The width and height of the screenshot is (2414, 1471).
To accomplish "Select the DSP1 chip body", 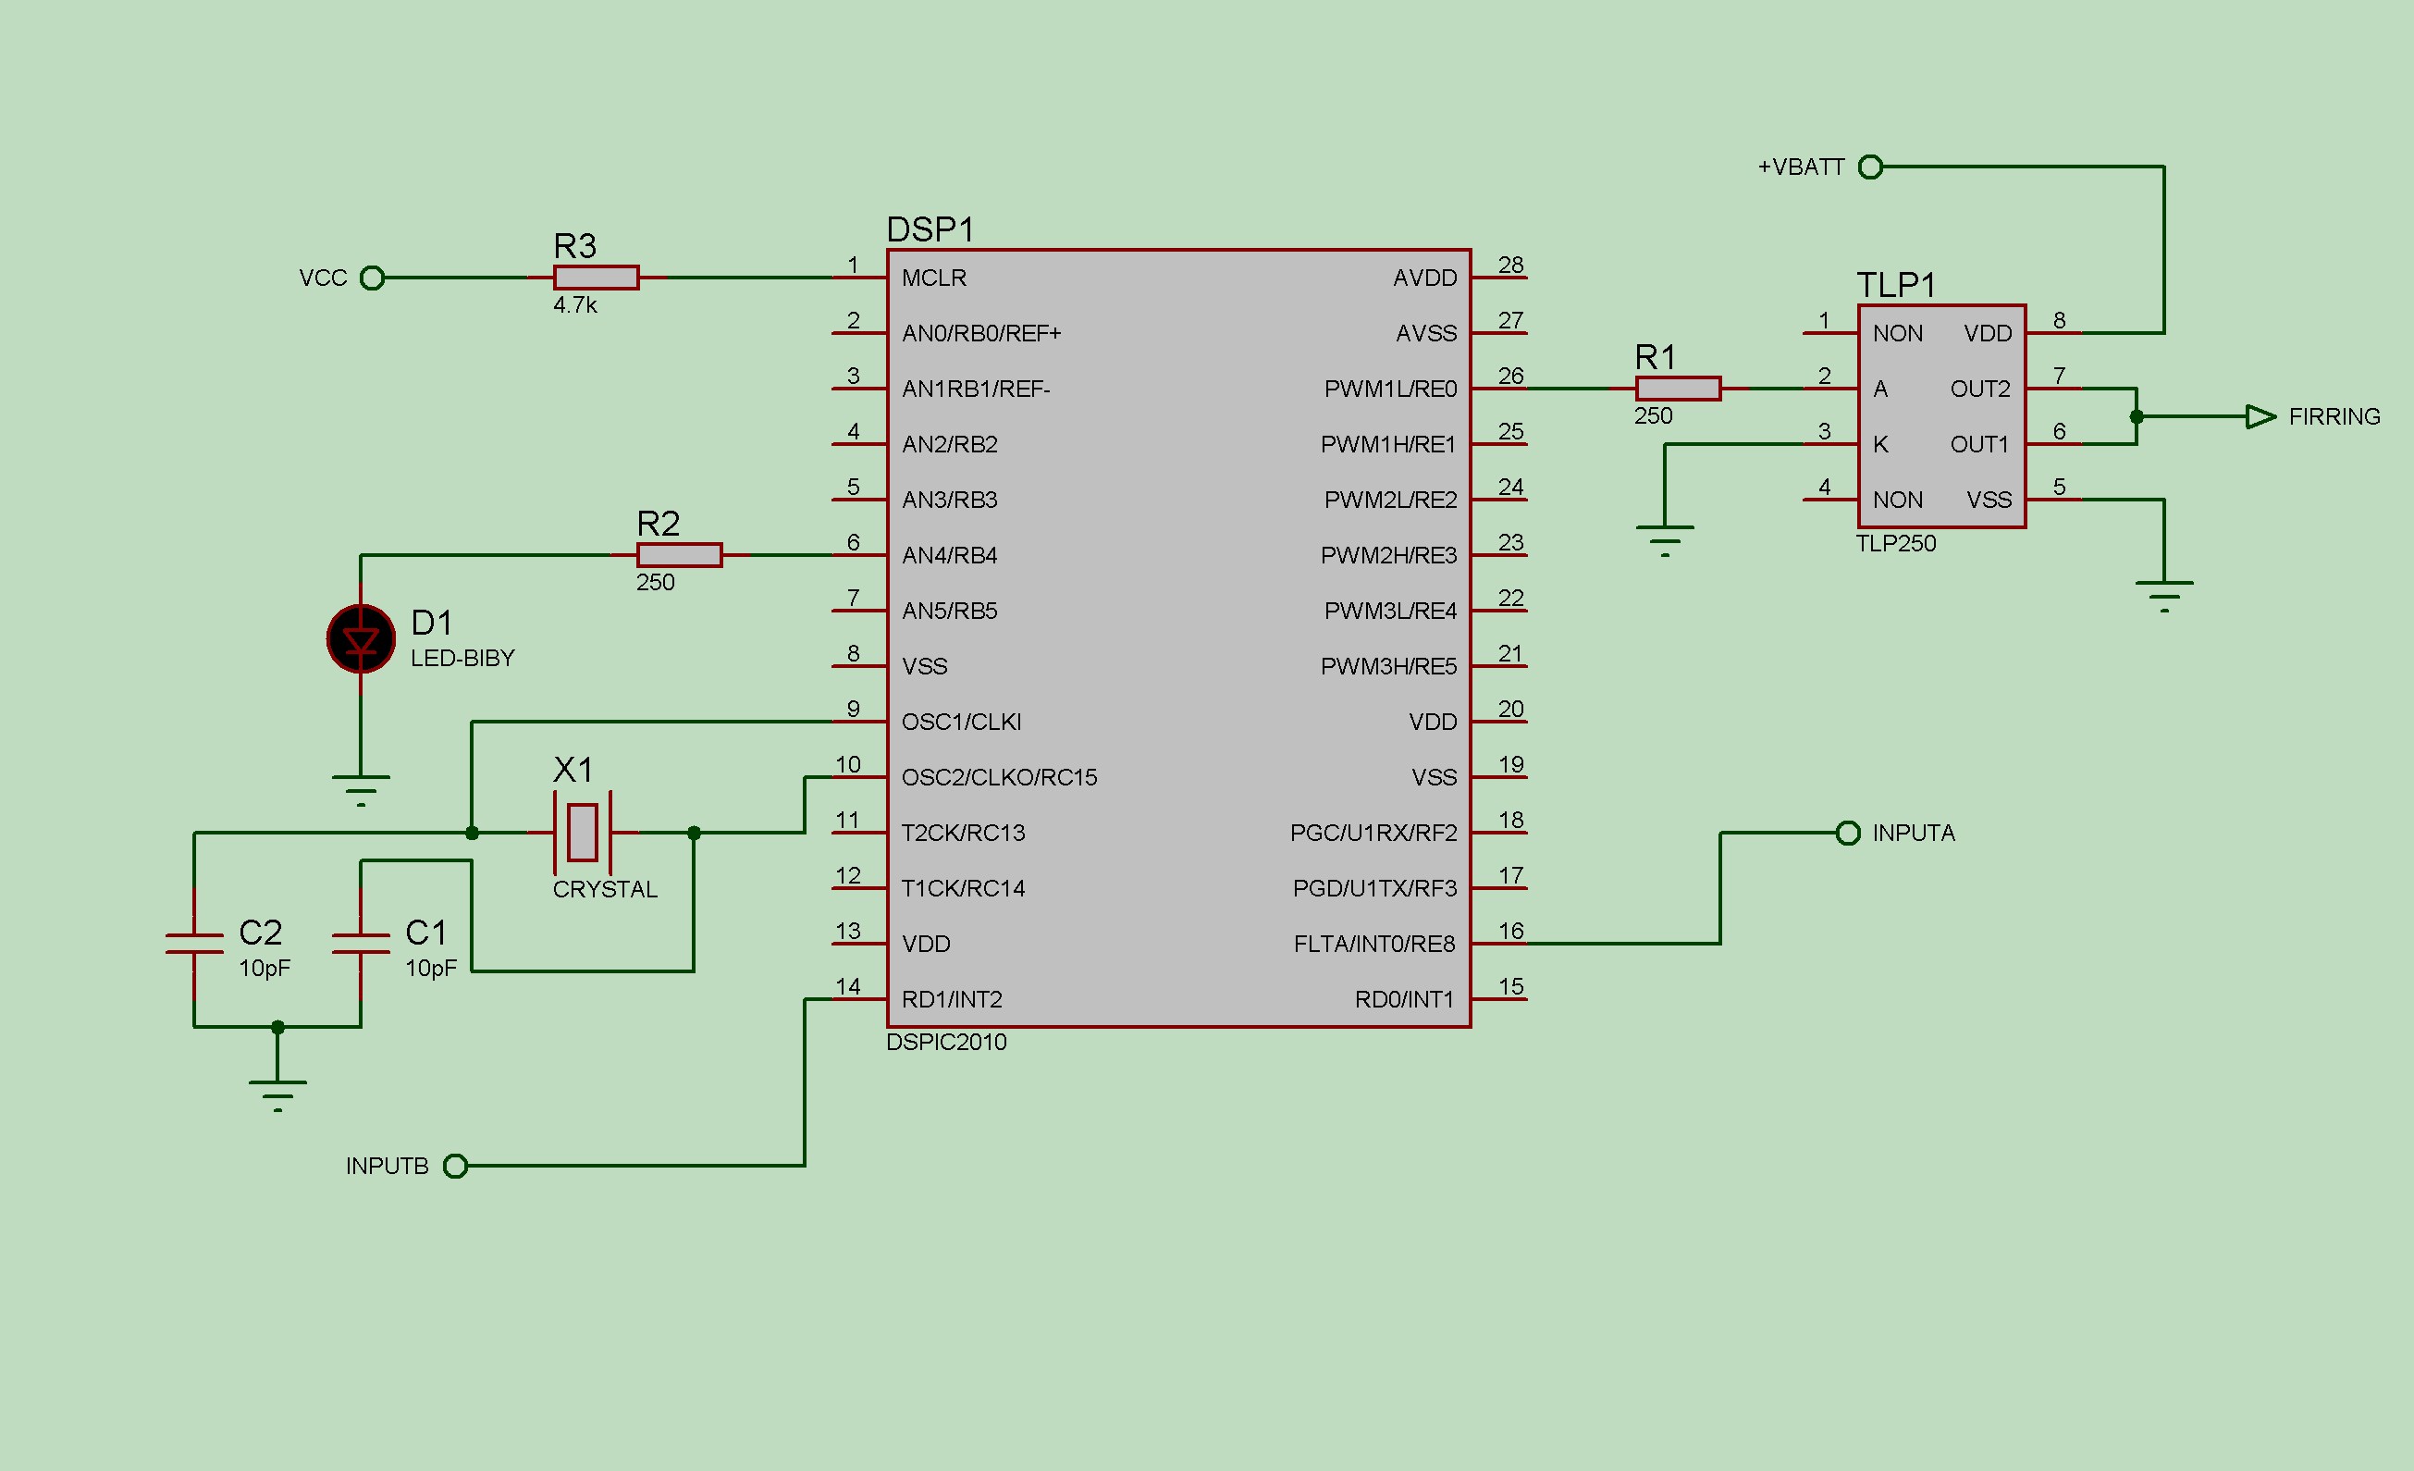I will tap(1177, 637).
